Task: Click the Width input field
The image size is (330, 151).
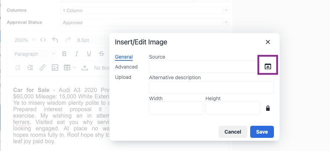Action: pyautogui.click(x=176, y=108)
